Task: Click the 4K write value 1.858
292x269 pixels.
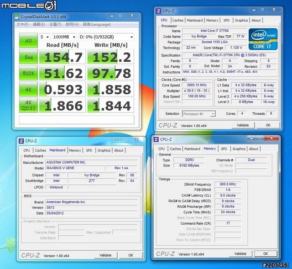Action: pos(110,89)
